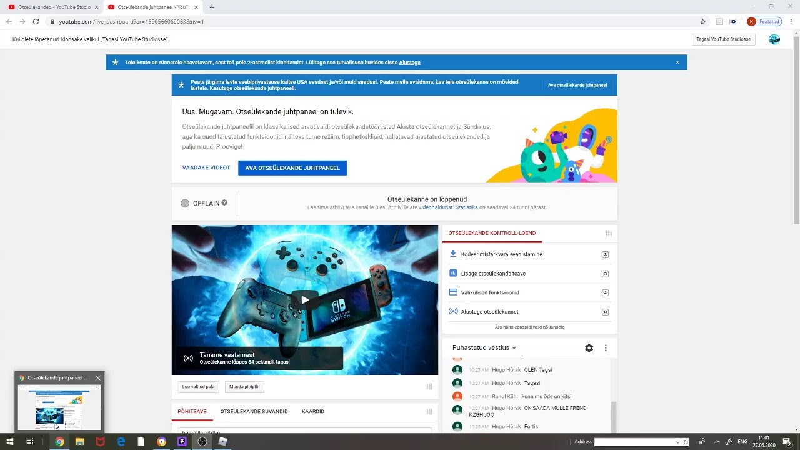Click Hugo Hõrak's avatar beside message Fortis
The image size is (800, 450).
[457, 426]
